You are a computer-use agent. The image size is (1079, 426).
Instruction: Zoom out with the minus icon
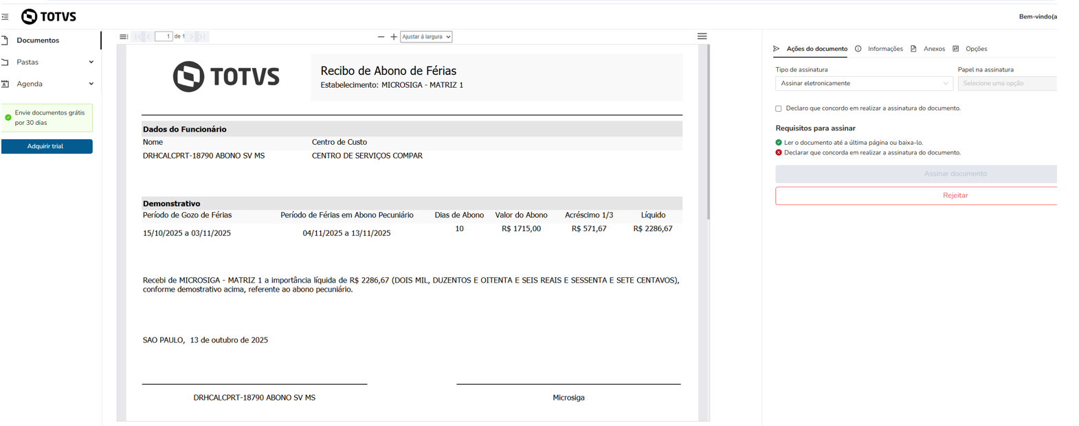click(381, 37)
